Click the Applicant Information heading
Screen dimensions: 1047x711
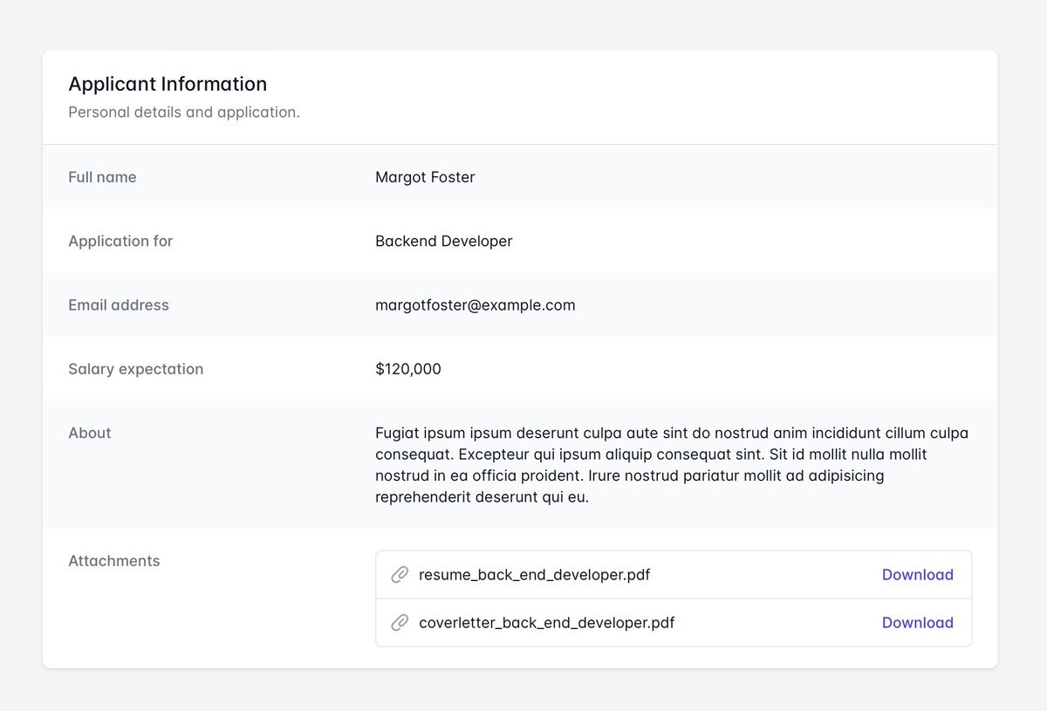[x=168, y=84]
